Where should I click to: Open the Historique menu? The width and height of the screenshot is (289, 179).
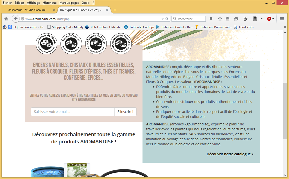click(x=49, y=3)
